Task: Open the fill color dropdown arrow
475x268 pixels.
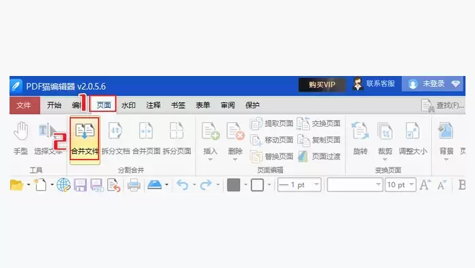Action: pos(246,185)
